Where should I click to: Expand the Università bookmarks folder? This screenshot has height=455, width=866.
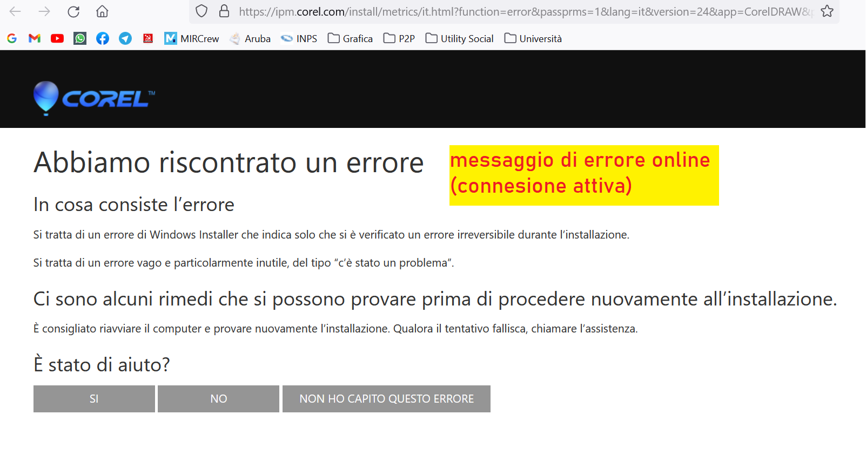coord(533,38)
